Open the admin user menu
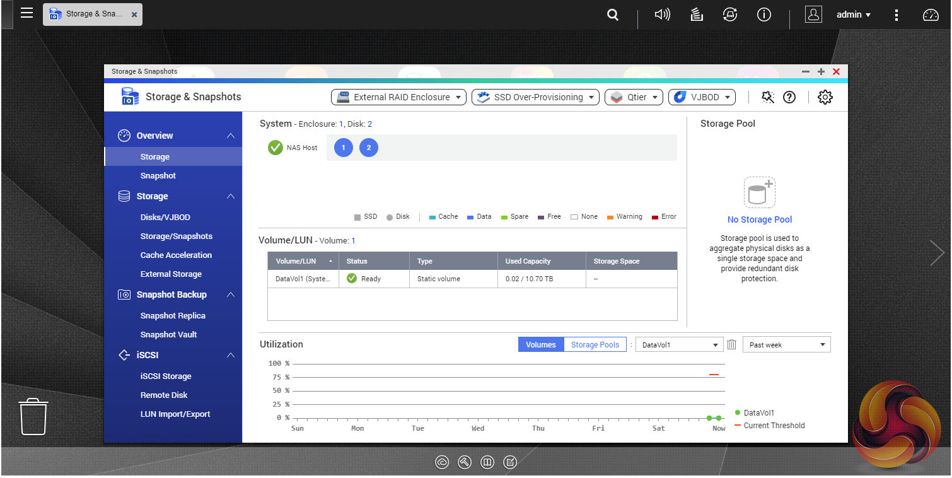952x478 pixels. 853,15
